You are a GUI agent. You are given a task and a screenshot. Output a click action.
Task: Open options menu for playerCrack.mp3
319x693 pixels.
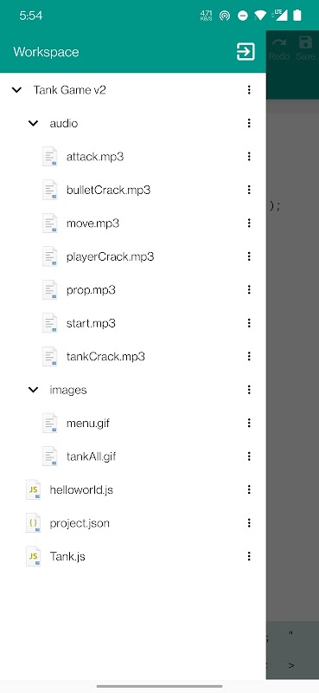point(249,256)
